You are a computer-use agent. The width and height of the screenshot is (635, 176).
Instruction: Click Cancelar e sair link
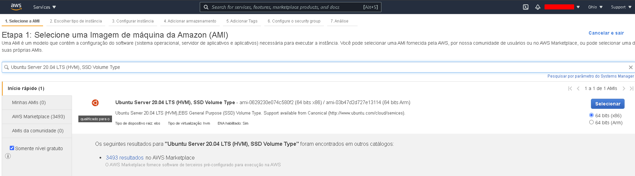[606, 33]
